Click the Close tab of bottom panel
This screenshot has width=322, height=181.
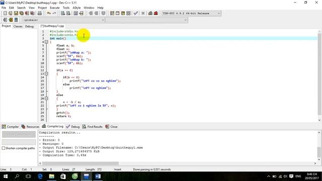112,127
